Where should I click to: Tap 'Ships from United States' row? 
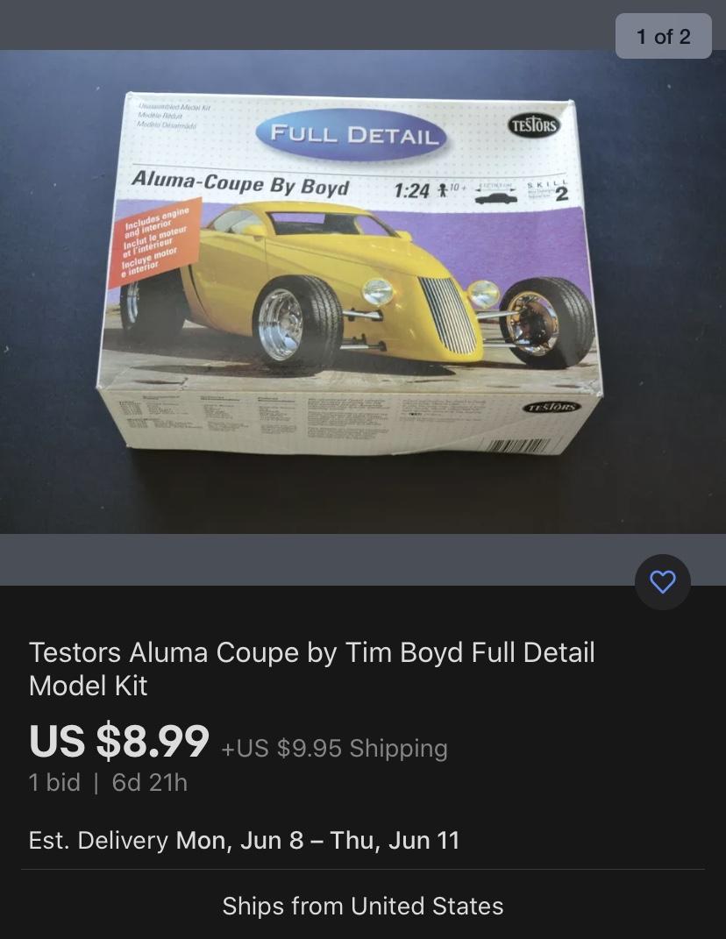[363, 906]
